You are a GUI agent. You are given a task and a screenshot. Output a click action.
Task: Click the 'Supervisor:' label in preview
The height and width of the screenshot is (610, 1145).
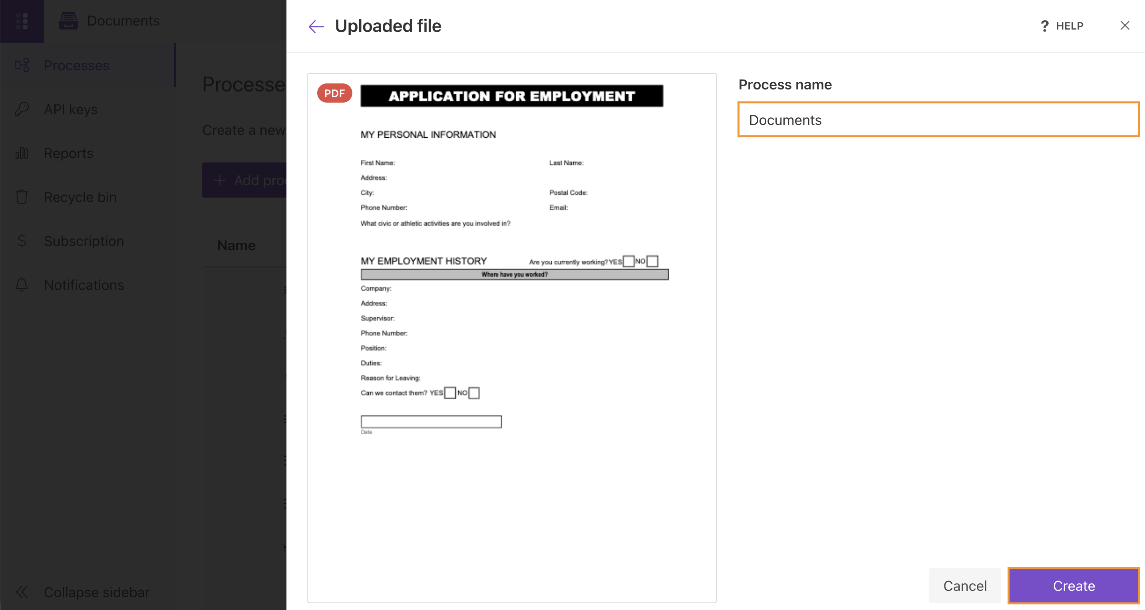click(378, 319)
